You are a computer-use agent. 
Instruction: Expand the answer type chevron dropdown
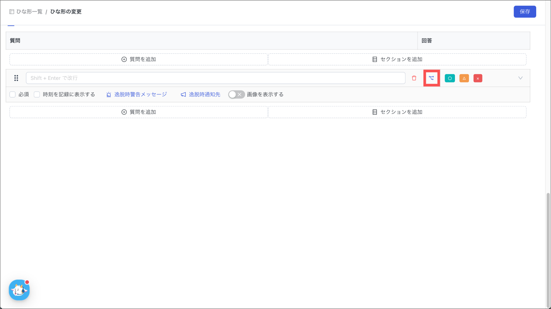520,78
